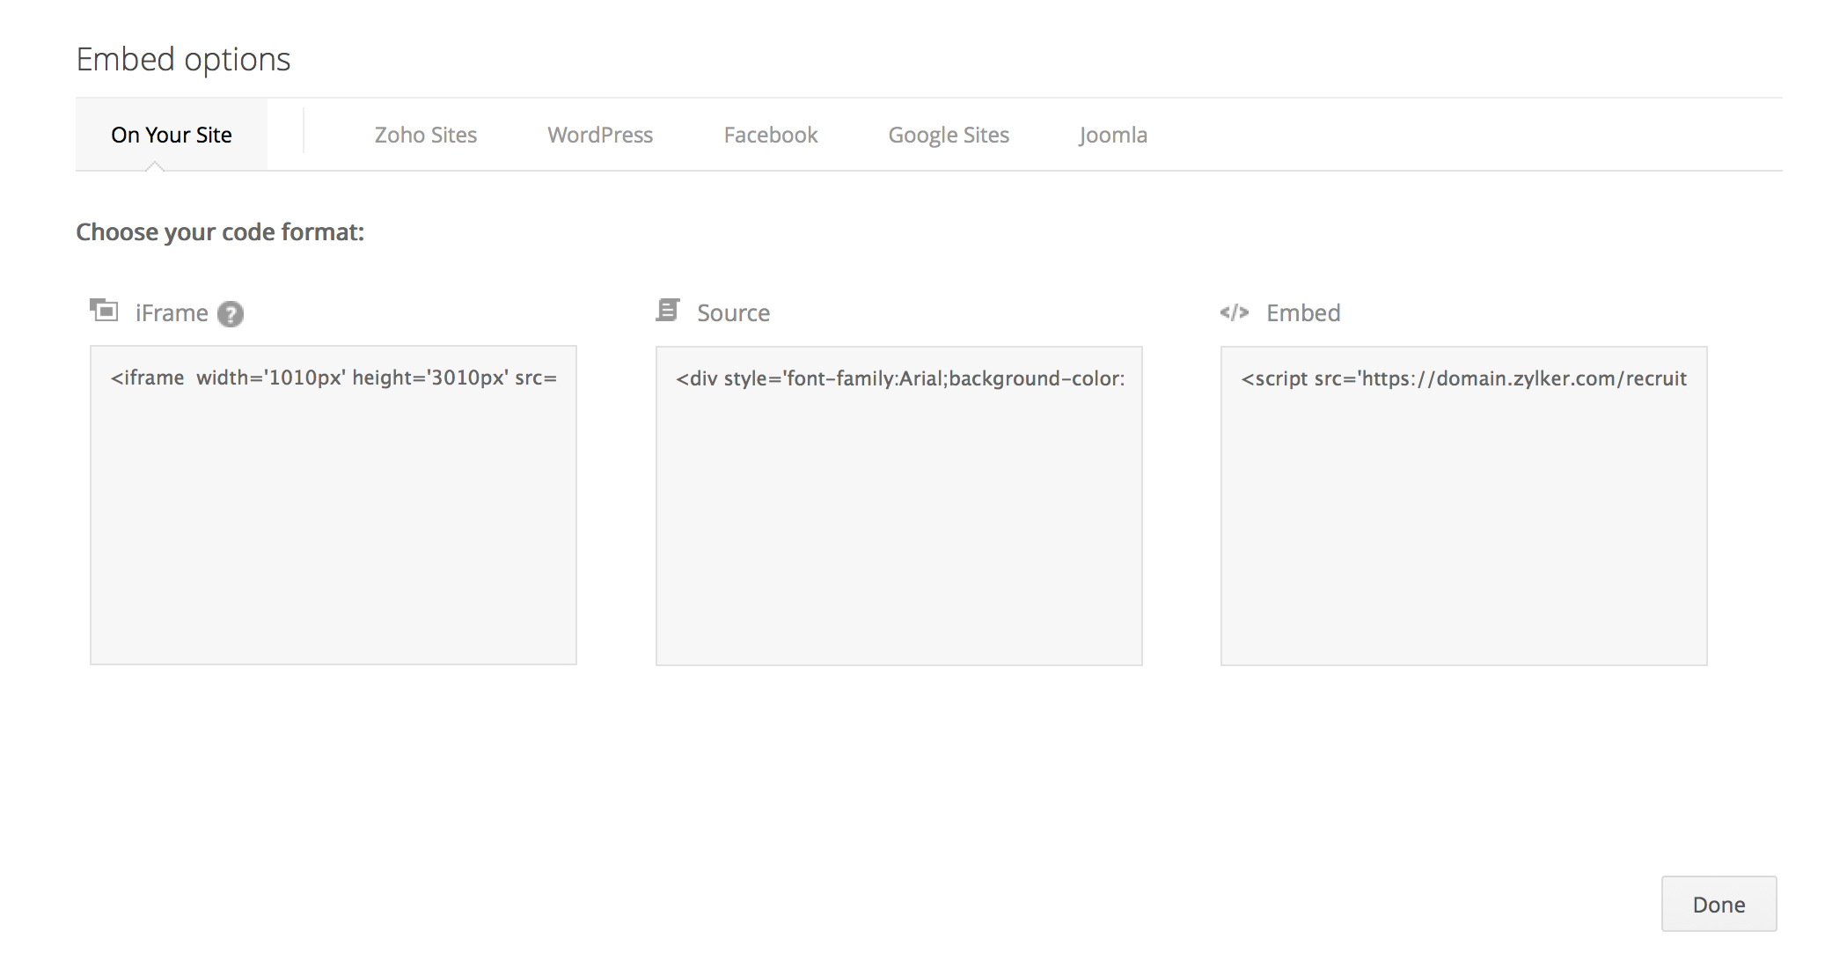Screen dimensions: 1825x968
Task: Click the Choose your code format text
Action: [x=220, y=232]
